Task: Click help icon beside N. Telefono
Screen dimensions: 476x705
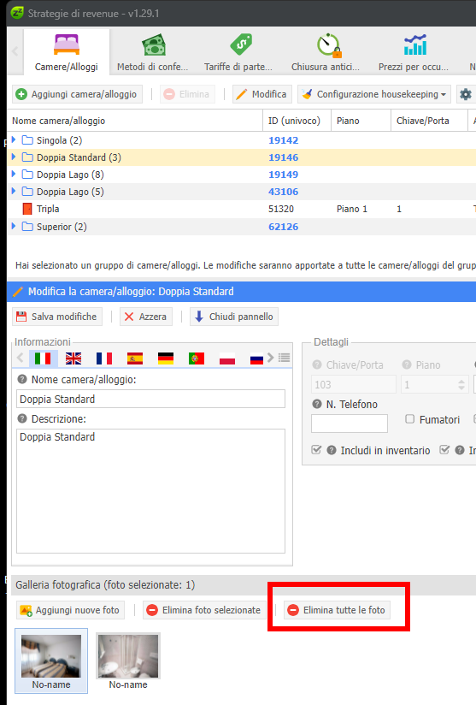Action: [317, 404]
